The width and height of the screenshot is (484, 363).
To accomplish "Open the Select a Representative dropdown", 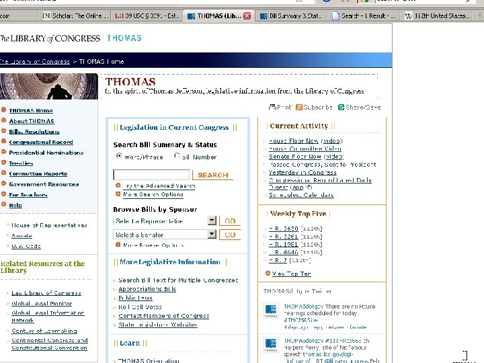I will [x=212, y=220].
